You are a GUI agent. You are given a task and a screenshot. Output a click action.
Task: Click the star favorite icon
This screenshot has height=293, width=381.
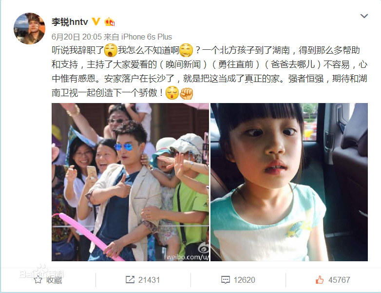pyautogui.click(x=38, y=280)
